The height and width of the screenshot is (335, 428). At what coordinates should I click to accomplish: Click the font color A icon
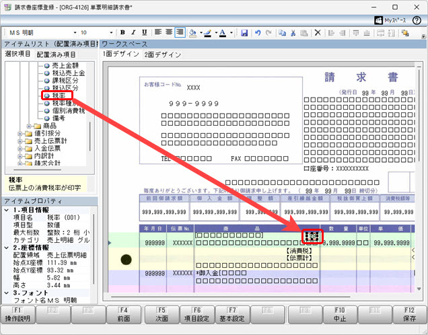[223, 33]
